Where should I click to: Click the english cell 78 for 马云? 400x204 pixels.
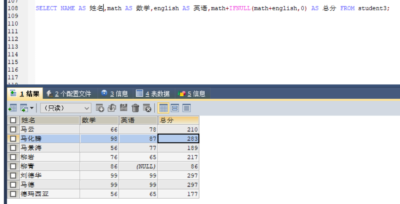coord(138,129)
